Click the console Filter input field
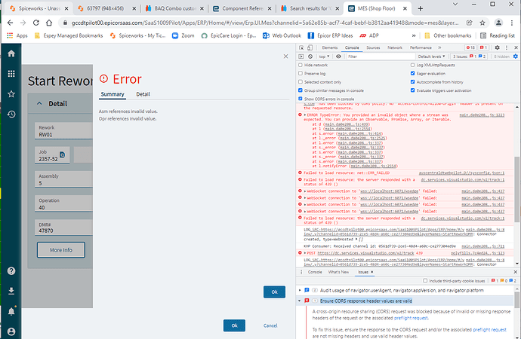 (380, 56)
